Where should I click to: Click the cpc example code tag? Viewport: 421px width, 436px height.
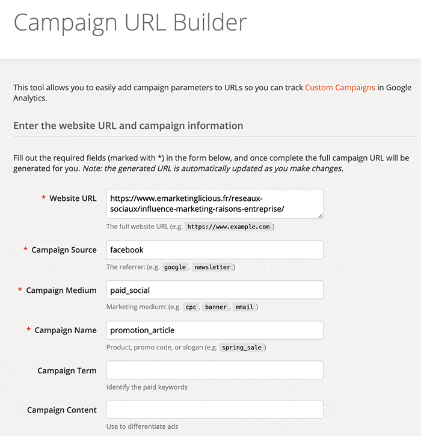[x=191, y=307]
